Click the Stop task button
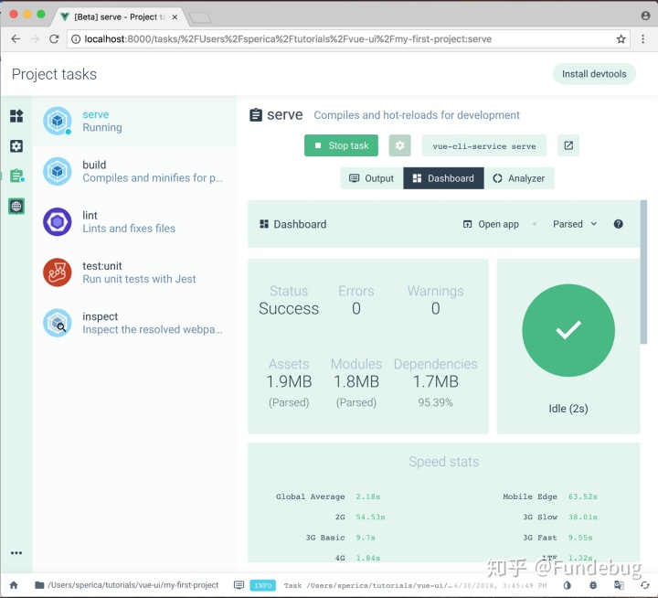658x598 pixels. 341,145
